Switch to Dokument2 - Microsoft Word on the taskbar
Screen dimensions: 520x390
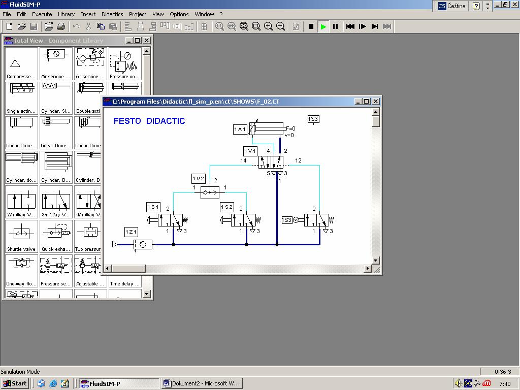(x=202, y=384)
